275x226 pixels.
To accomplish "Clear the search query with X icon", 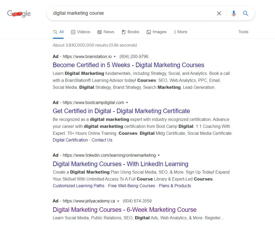I will pyautogui.click(x=219, y=13).
